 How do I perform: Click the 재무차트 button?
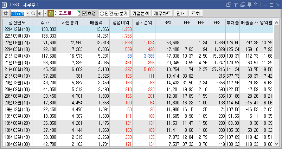click(x=162, y=13)
